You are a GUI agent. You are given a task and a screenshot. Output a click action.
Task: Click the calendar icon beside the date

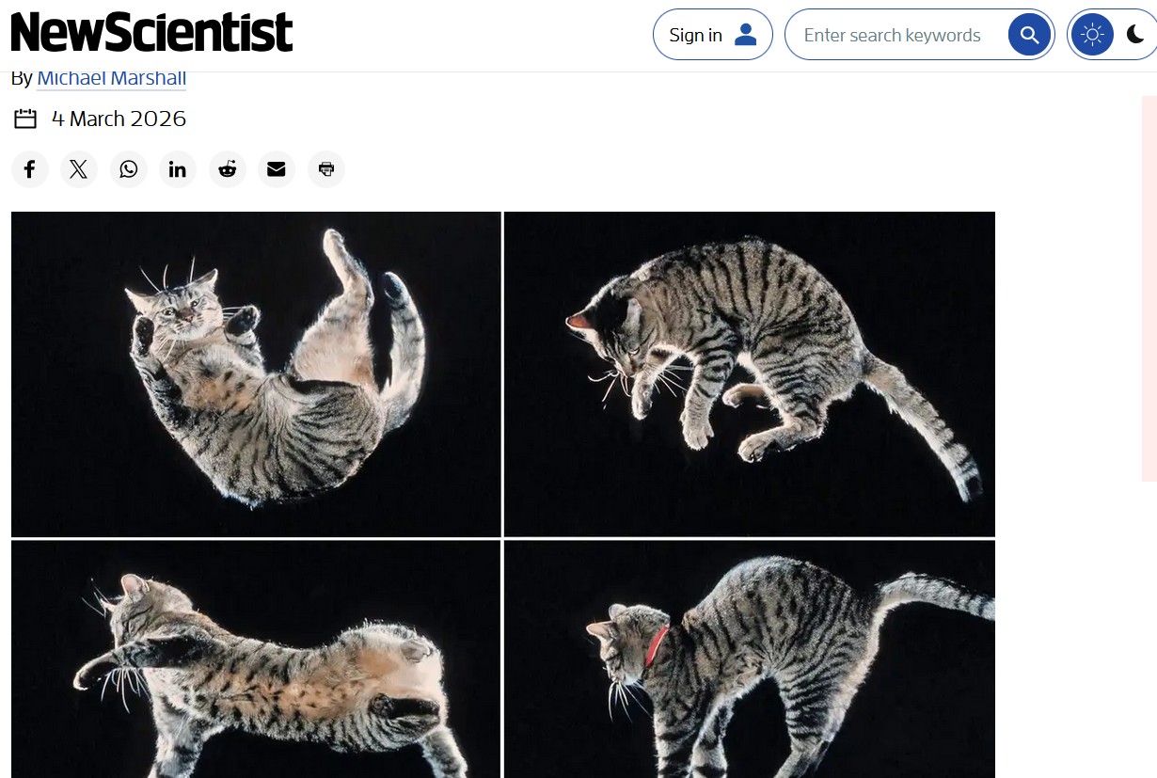(25, 119)
